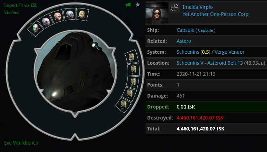267x152 pixels.
Task: Click the topmost hardwiring implant icon on right
Action: [131, 57]
